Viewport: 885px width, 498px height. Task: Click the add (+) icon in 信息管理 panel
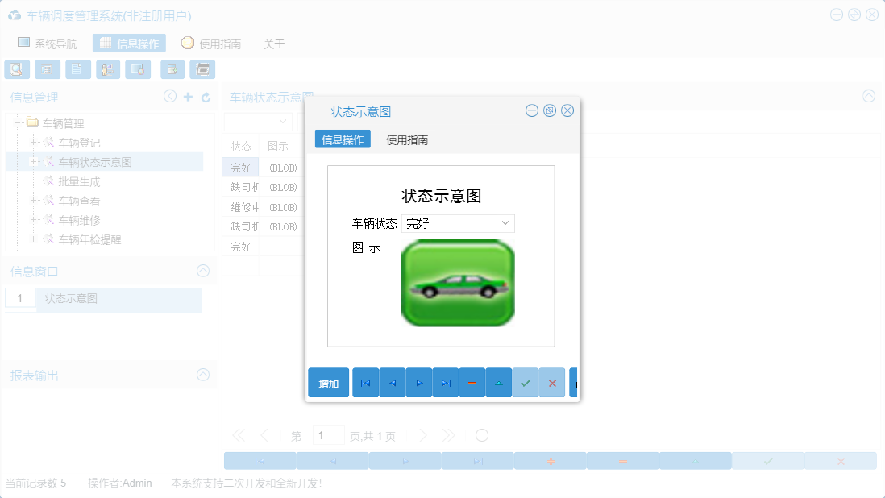187,96
